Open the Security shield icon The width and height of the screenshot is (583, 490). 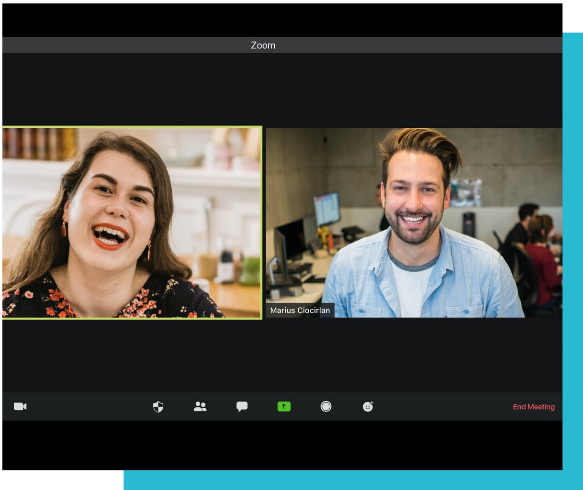tap(158, 407)
